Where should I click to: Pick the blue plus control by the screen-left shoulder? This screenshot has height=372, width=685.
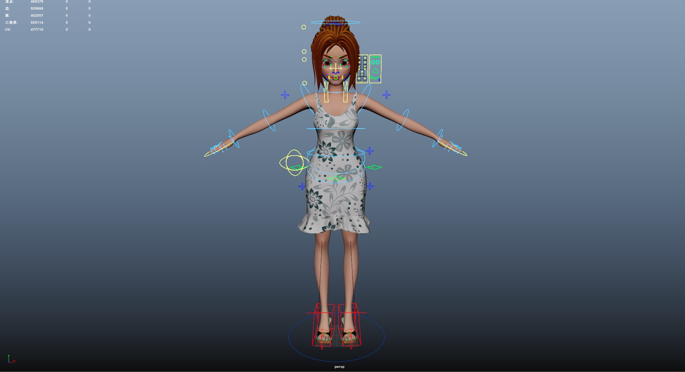[285, 95]
